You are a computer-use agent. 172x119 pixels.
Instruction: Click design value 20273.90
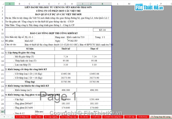coord(66,78)
